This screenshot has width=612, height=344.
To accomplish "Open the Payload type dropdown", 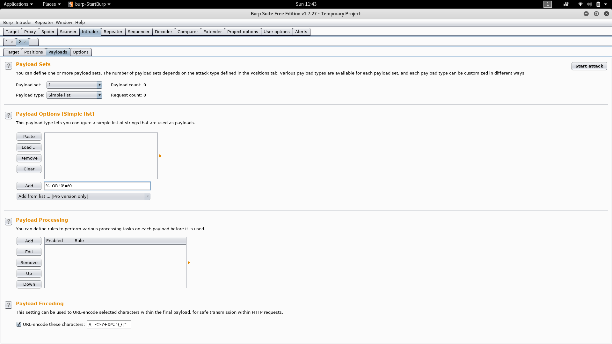I will tap(74, 95).
